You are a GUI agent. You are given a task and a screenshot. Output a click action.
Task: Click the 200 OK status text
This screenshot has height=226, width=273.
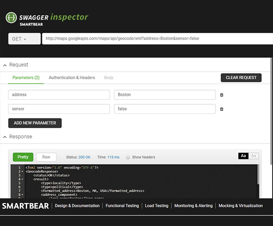(x=84, y=157)
